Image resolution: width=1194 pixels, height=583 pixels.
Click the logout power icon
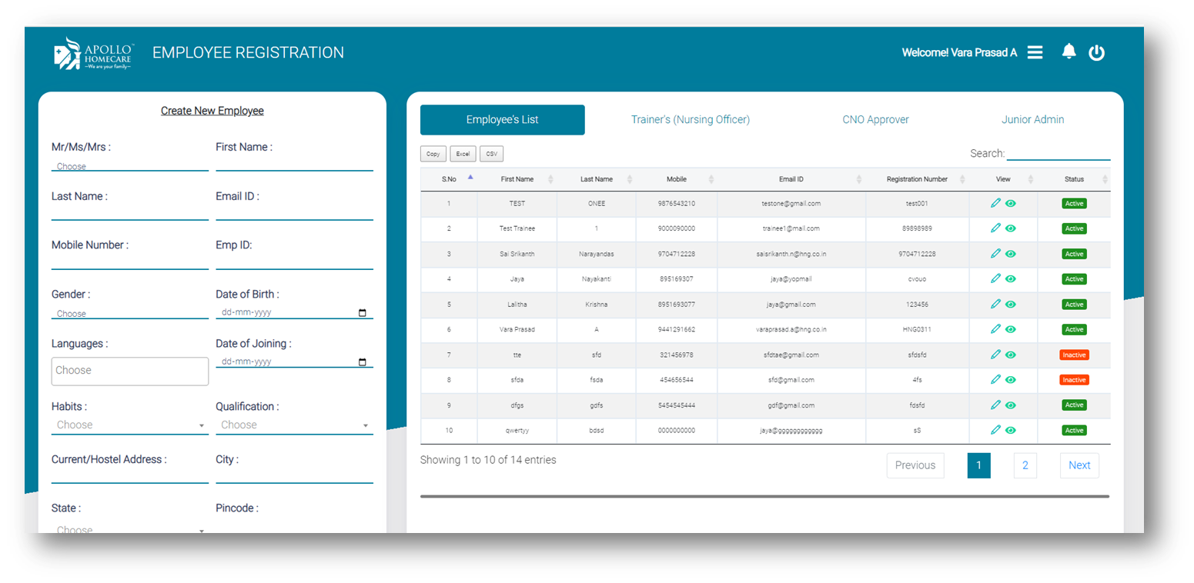1096,52
